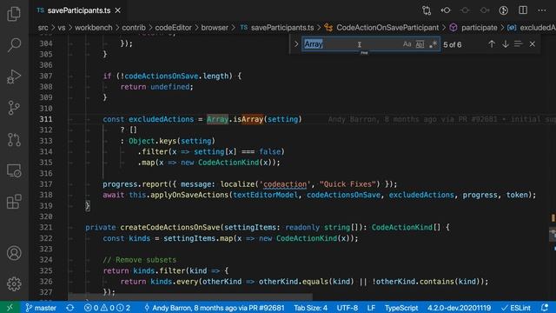Open Source Control view
Viewport: 556px width, 313px height.
pos(14,108)
